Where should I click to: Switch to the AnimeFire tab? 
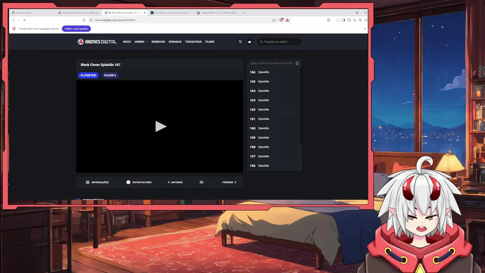(171, 13)
